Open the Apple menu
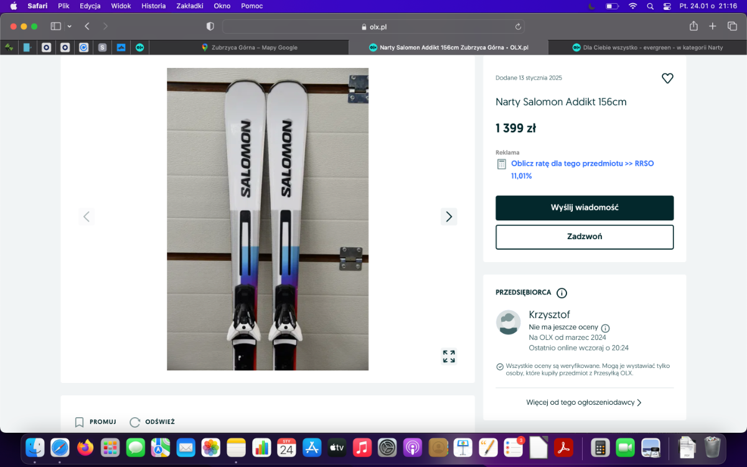Viewport: 747px width, 467px height. pos(14,6)
